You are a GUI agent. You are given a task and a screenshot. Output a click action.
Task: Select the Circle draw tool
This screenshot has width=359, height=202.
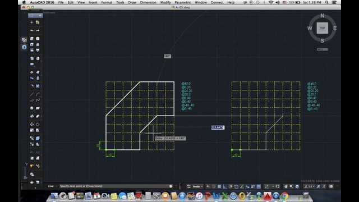32,108
